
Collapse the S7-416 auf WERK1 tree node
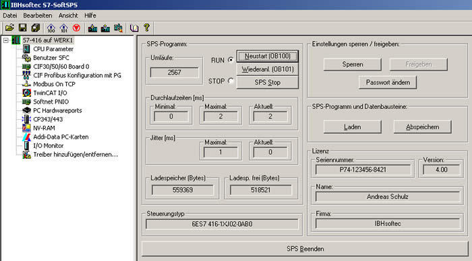[x=5, y=40]
